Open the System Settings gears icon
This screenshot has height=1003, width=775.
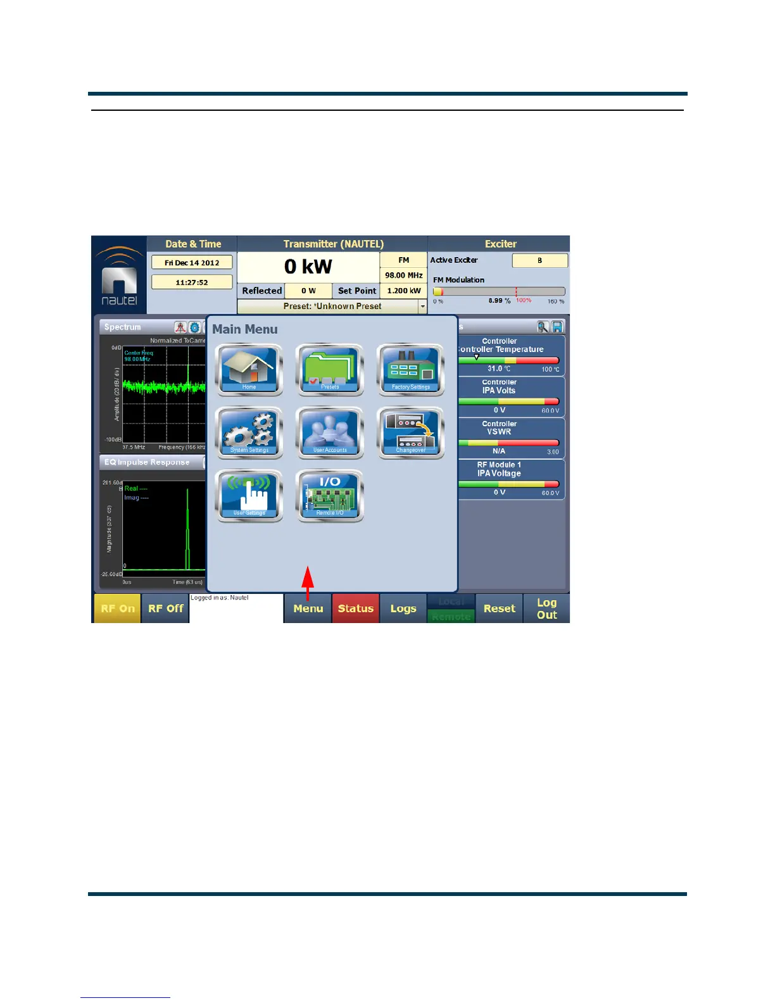[x=249, y=433]
